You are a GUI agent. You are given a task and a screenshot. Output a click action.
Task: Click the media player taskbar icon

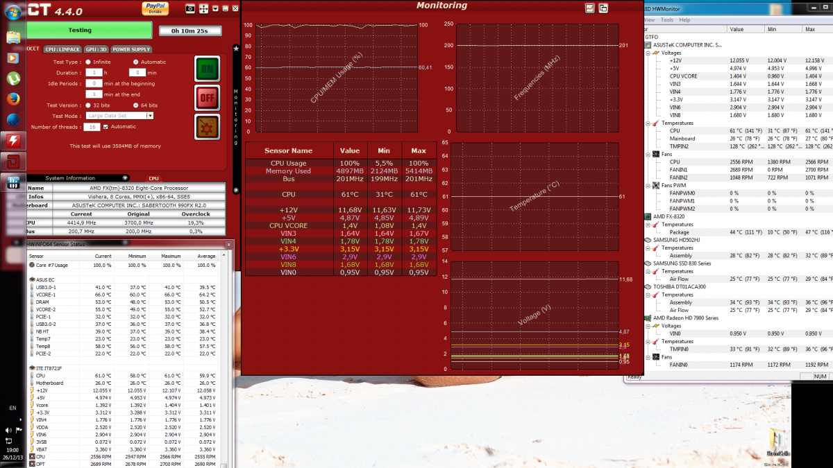click(x=12, y=58)
